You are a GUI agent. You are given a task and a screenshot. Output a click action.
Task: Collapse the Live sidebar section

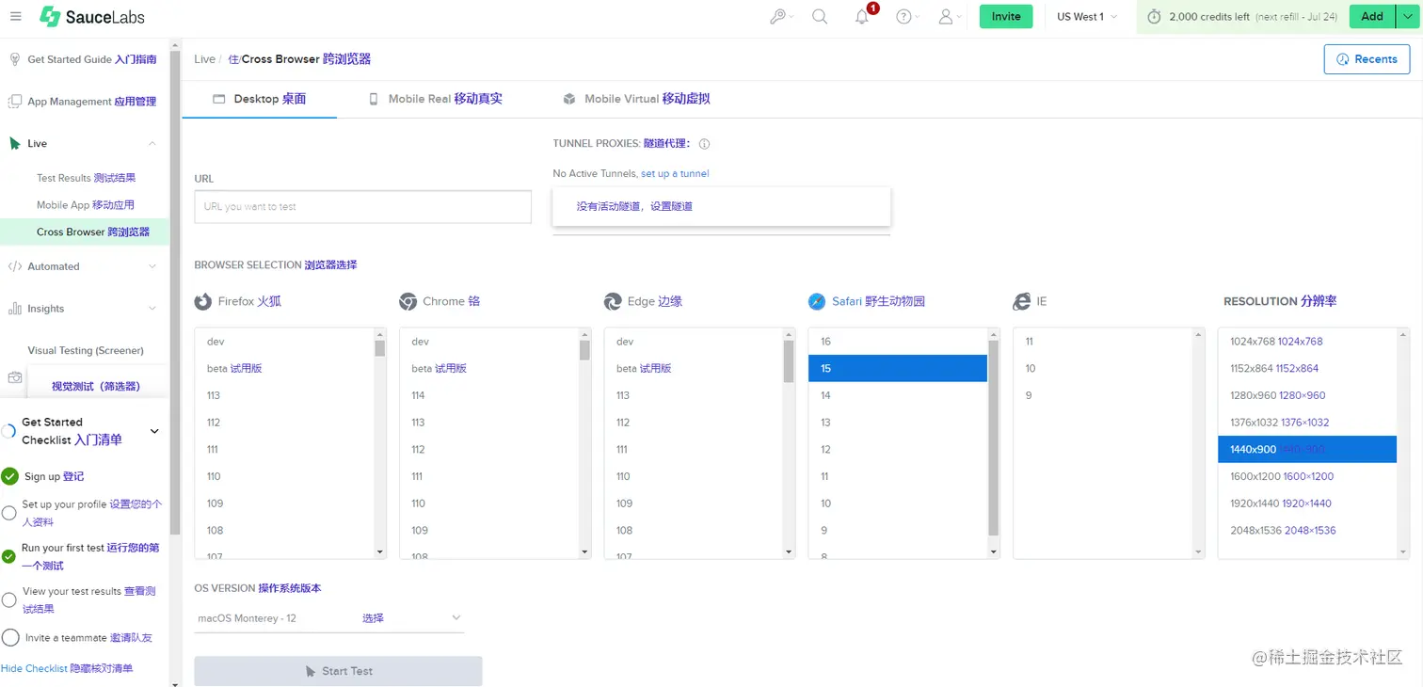[152, 144]
